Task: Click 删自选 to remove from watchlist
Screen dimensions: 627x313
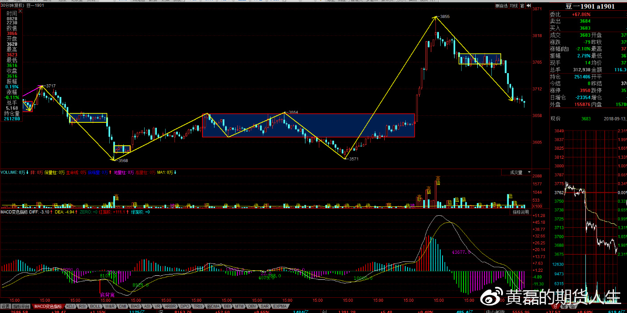Action: point(501,6)
